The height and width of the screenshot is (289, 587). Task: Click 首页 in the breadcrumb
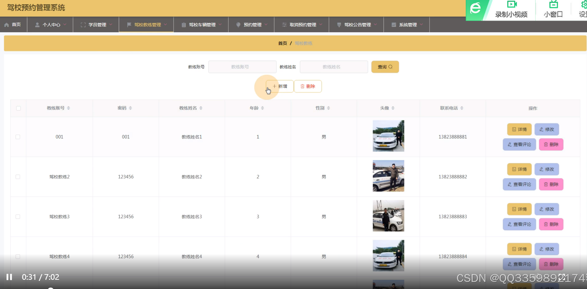tap(283, 43)
